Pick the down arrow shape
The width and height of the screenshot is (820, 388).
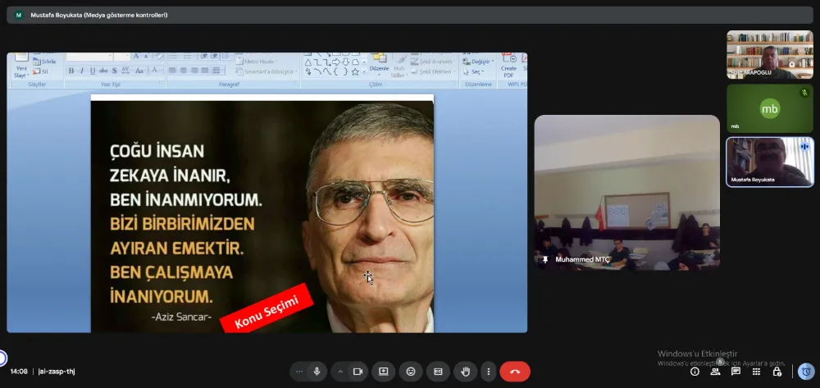(346, 62)
